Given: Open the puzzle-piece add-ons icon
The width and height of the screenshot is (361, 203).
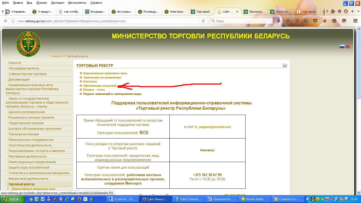Looking at the screenshot, I should (x=333, y=11).
